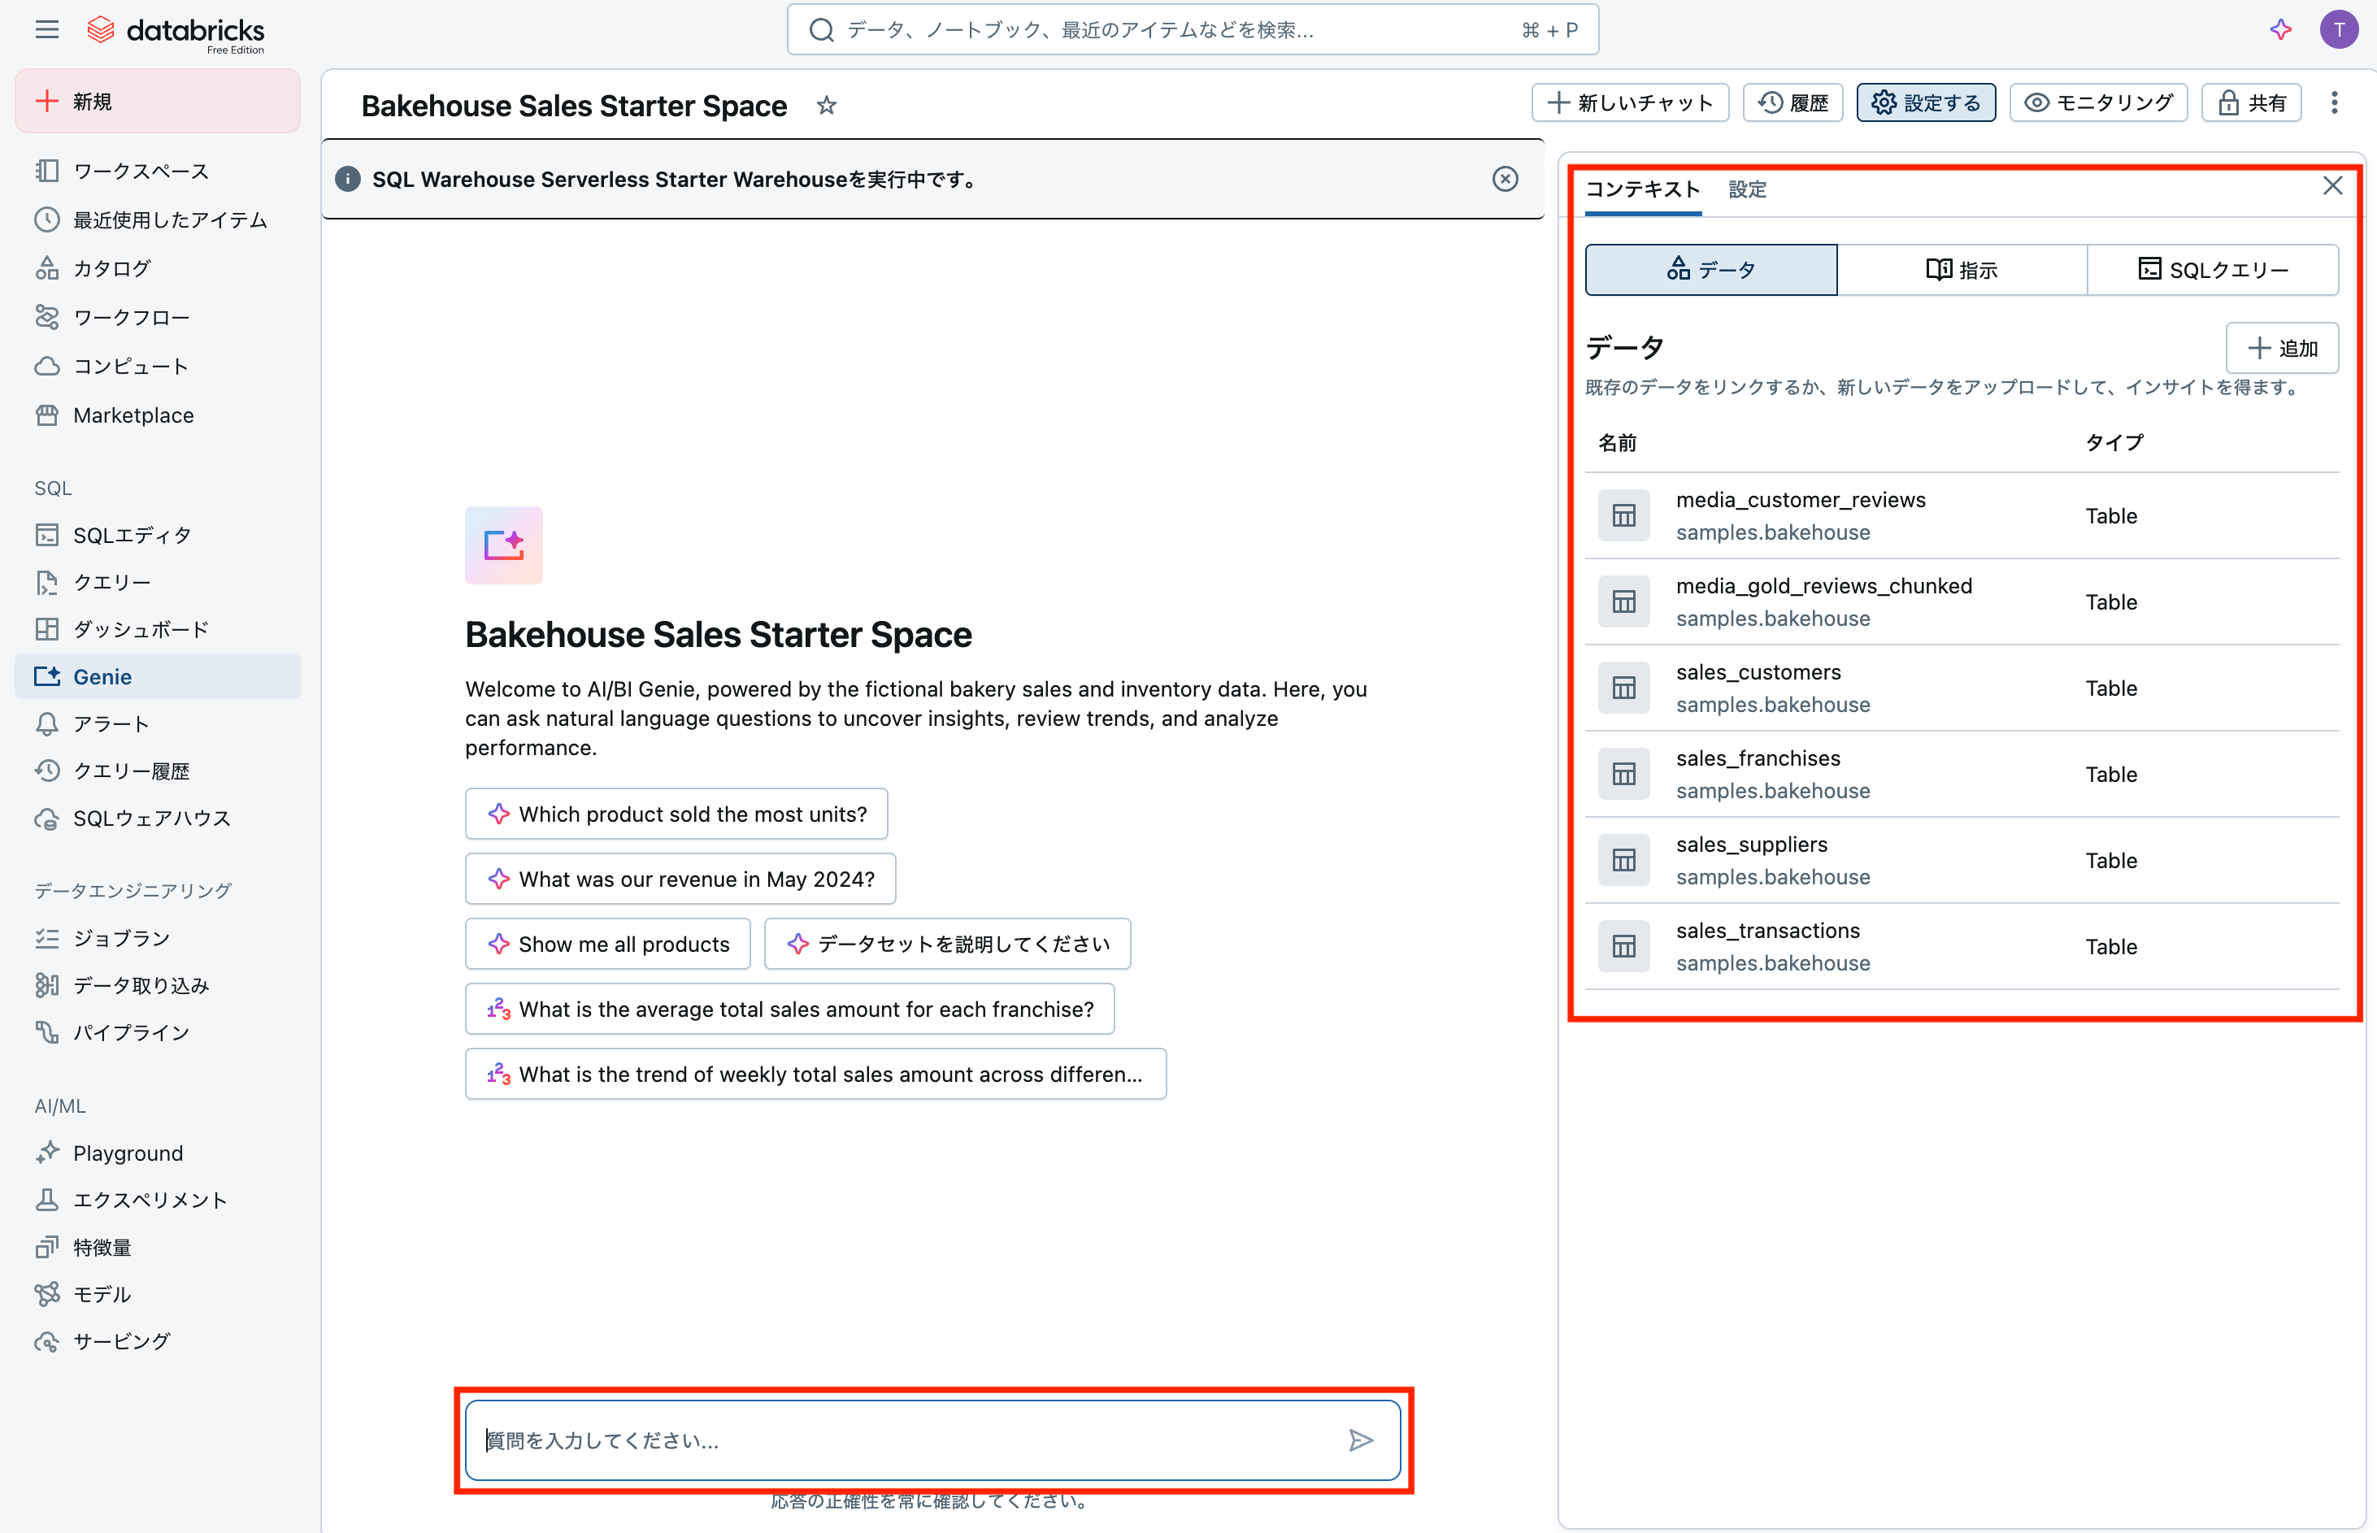Open データ取り込み
Viewport: 2377px width, 1533px height.
click(x=157, y=985)
